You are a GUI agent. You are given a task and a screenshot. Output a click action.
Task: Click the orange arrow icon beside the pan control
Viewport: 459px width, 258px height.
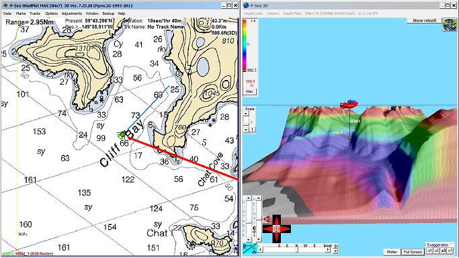pyautogui.click(x=266, y=219)
